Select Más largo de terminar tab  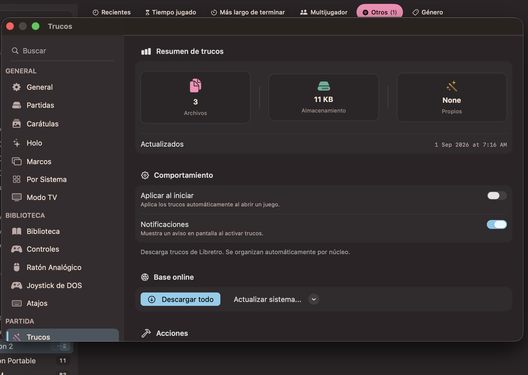pyautogui.click(x=248, y=12)
